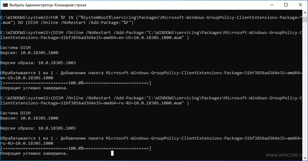Maximize the Command Prompt window
Screen dimensions: 308x161
[286, 5]
